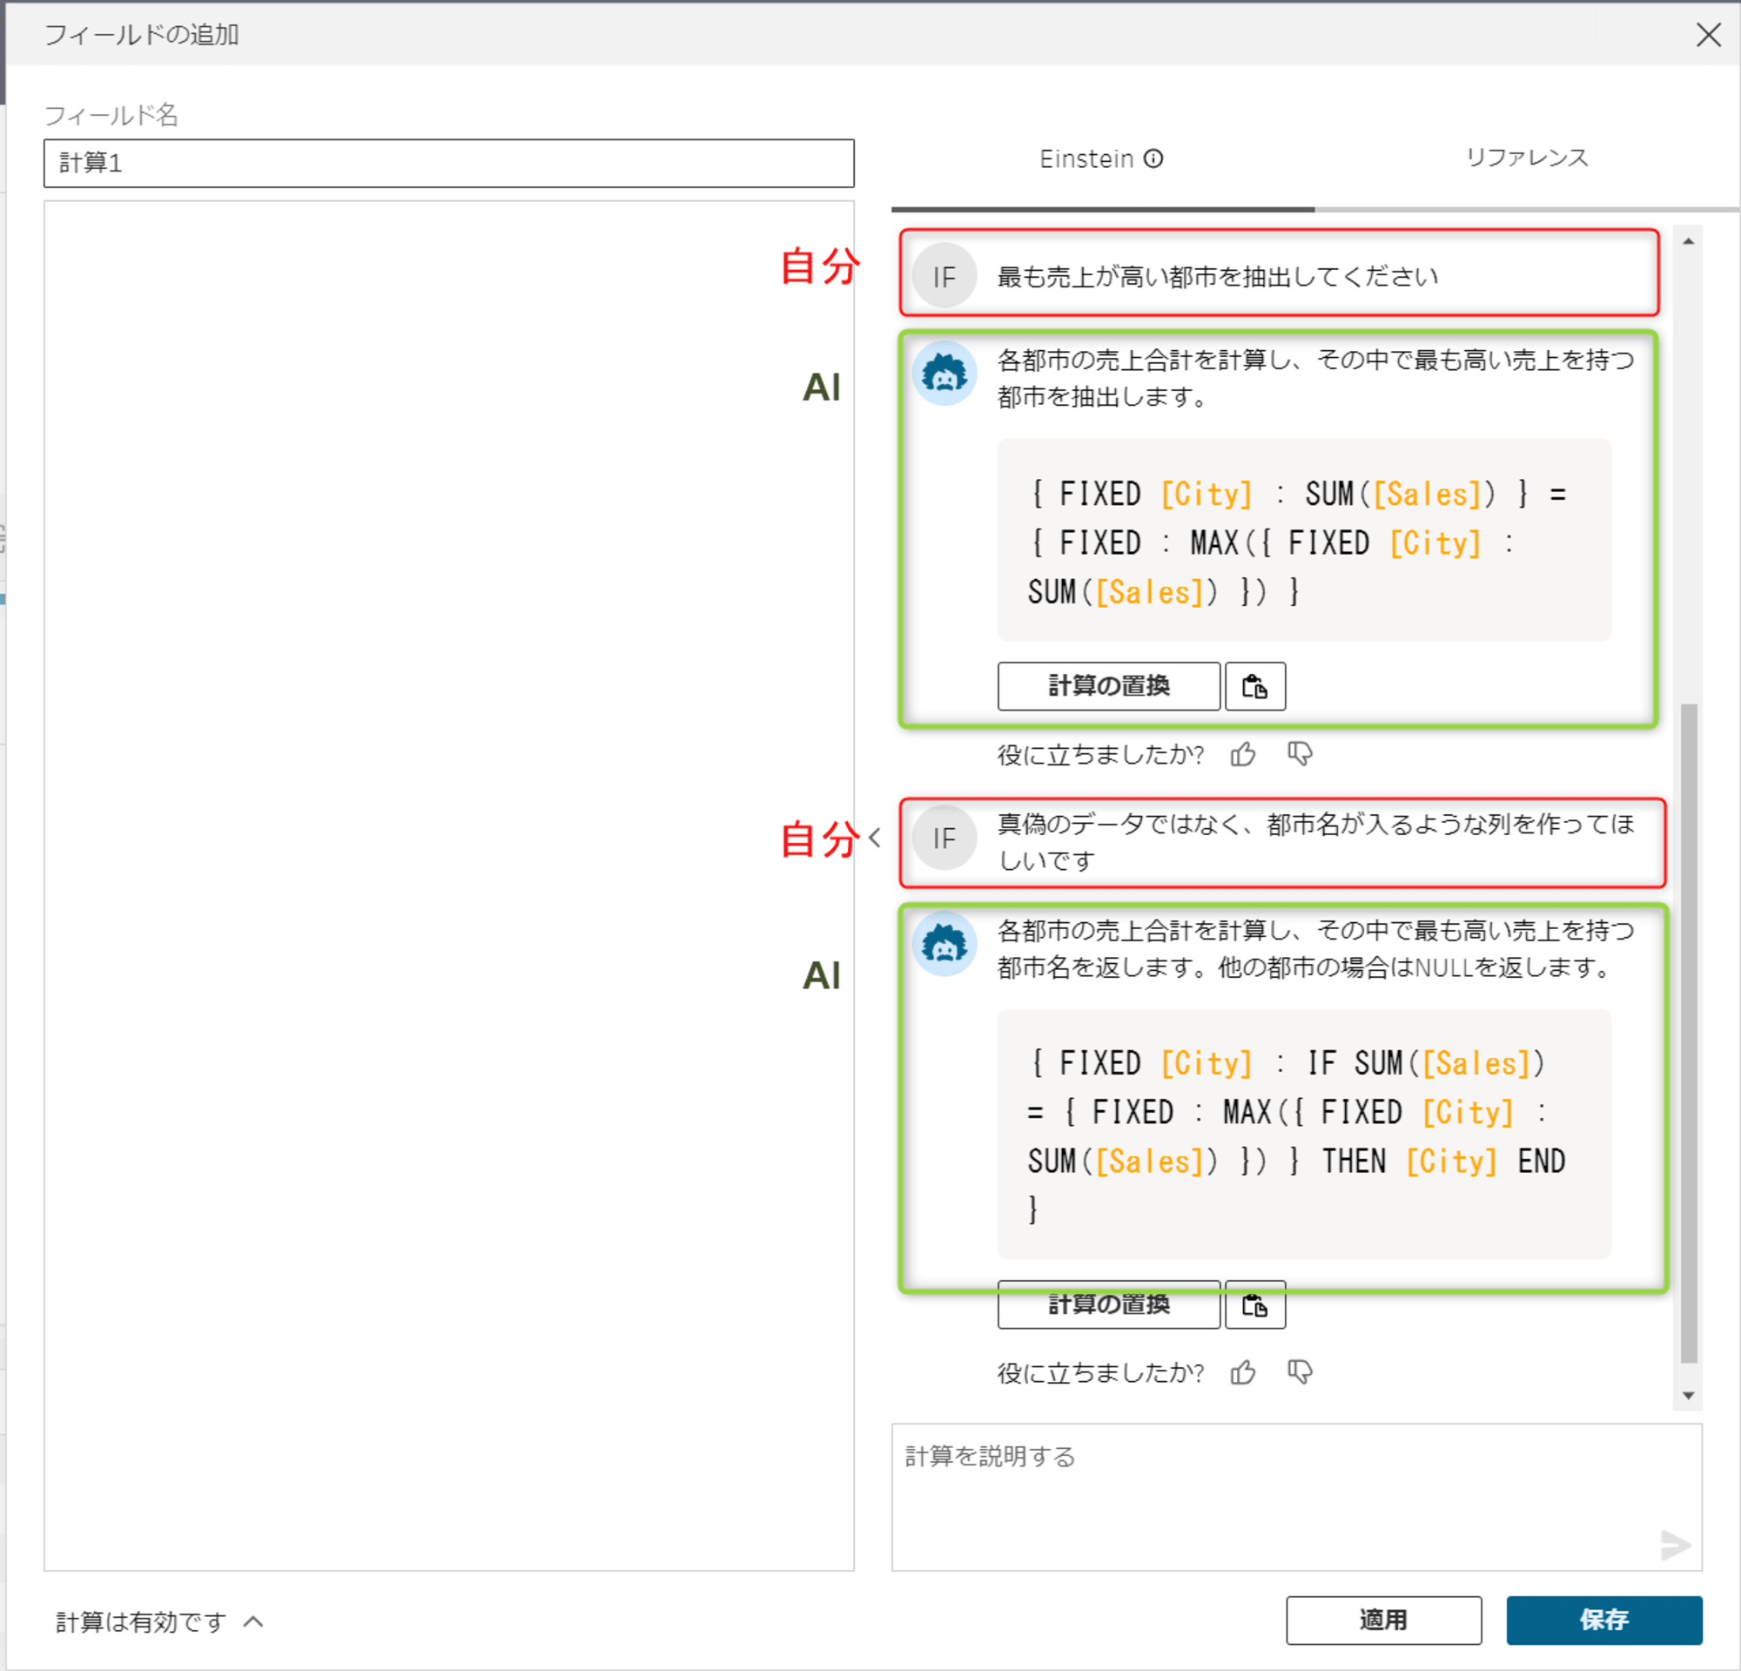
Task: Click the chat scrollbar thumb
Action: pos(1689,1033)
